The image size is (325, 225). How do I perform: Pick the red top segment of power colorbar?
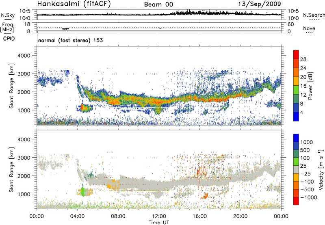(296, 54)
